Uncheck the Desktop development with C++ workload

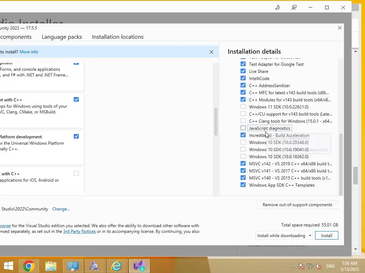(x=76, y=100)
